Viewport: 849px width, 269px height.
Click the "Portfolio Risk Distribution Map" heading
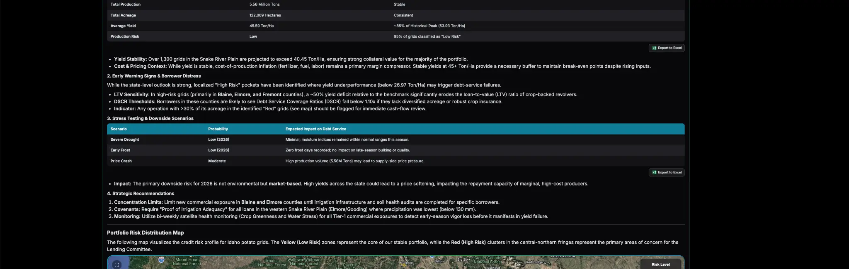coord(146,233)
